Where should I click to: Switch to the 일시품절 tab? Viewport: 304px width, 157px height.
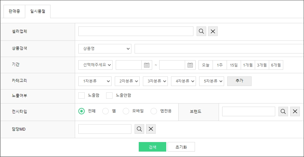click(x=38, y=11)
